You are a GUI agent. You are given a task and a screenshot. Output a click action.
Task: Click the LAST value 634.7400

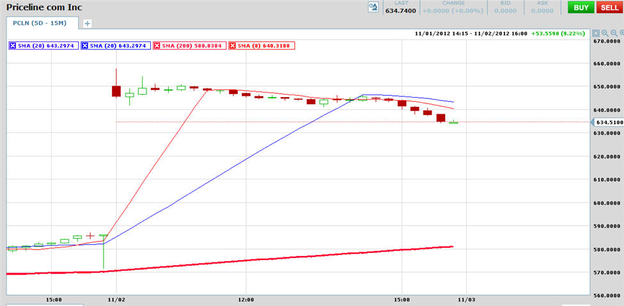401,11
